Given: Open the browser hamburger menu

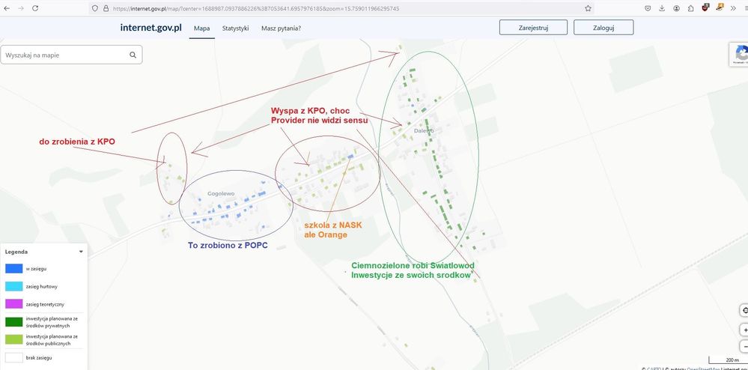Looking at the screenshot, I should click(x=746, y=8).
